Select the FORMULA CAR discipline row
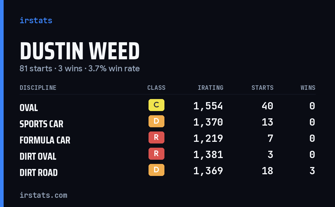 click(167, 138)
